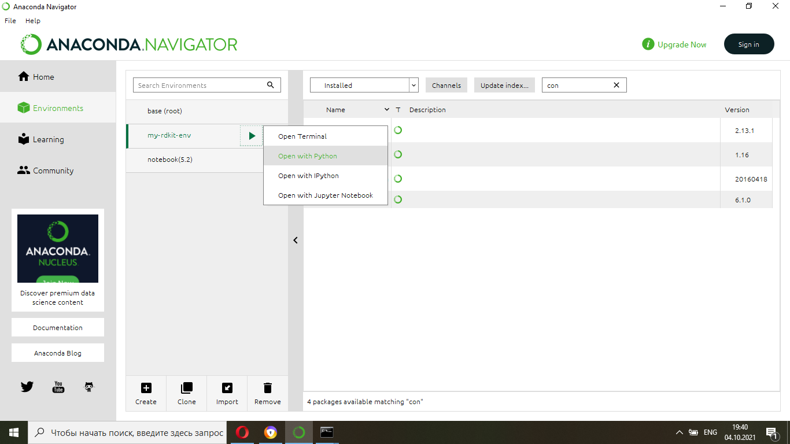This screenshot has height=444, width=790.
Task: Click the tray keyboard icon next to ENG
Action: [694, 432]
